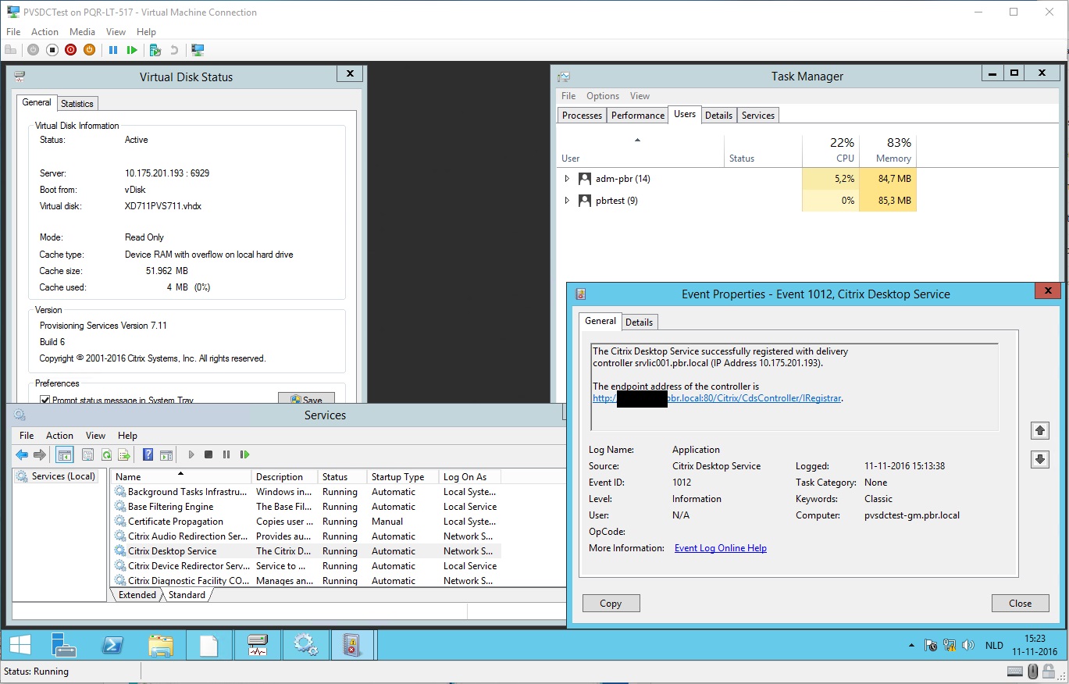Click the Enhanced Session toolbar icon

coord(198,50)
